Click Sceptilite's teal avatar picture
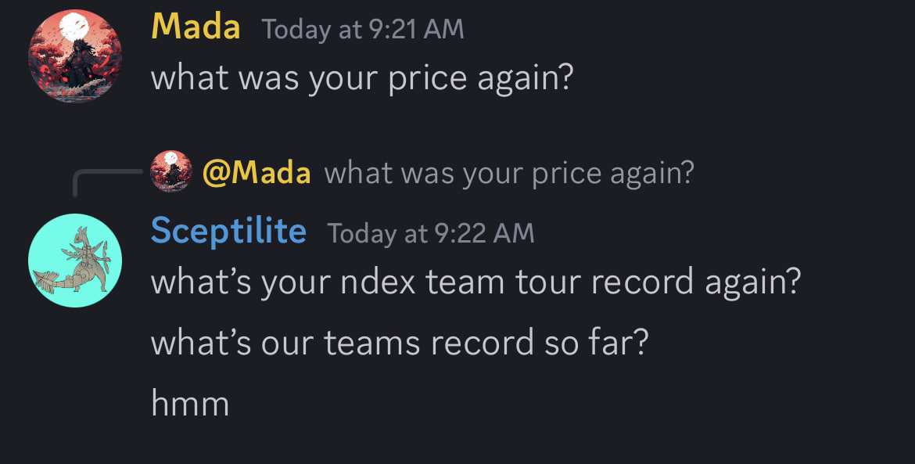This screenshot has height=464, width=915. pos(74,260)
